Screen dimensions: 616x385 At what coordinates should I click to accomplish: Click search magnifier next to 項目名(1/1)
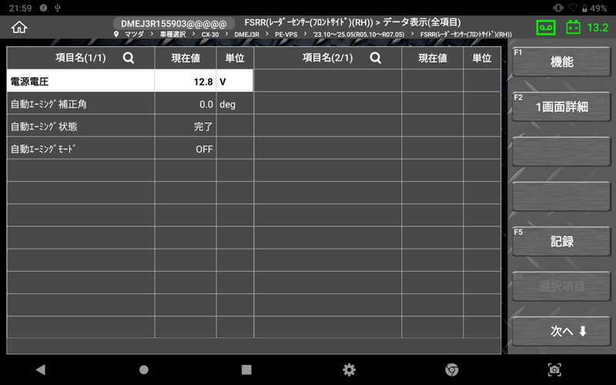pyautogui.click(x=129, y=58)
